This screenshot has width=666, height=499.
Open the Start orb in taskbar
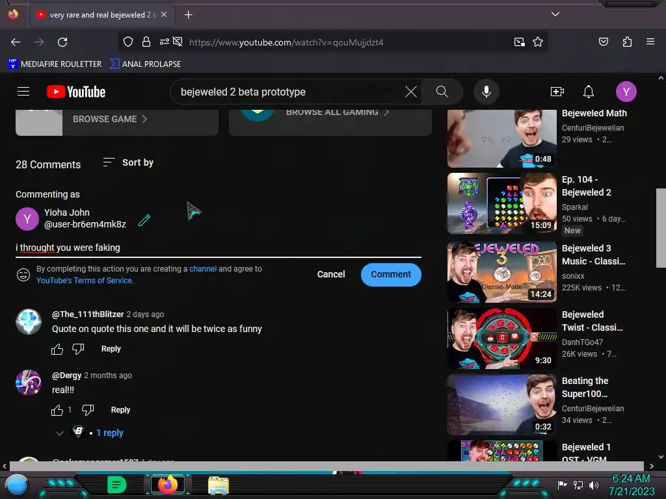[17, 485]
